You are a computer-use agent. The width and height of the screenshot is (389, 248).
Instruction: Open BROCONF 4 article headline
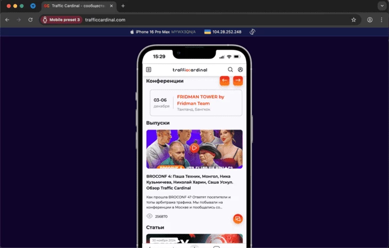coord(190,182)
